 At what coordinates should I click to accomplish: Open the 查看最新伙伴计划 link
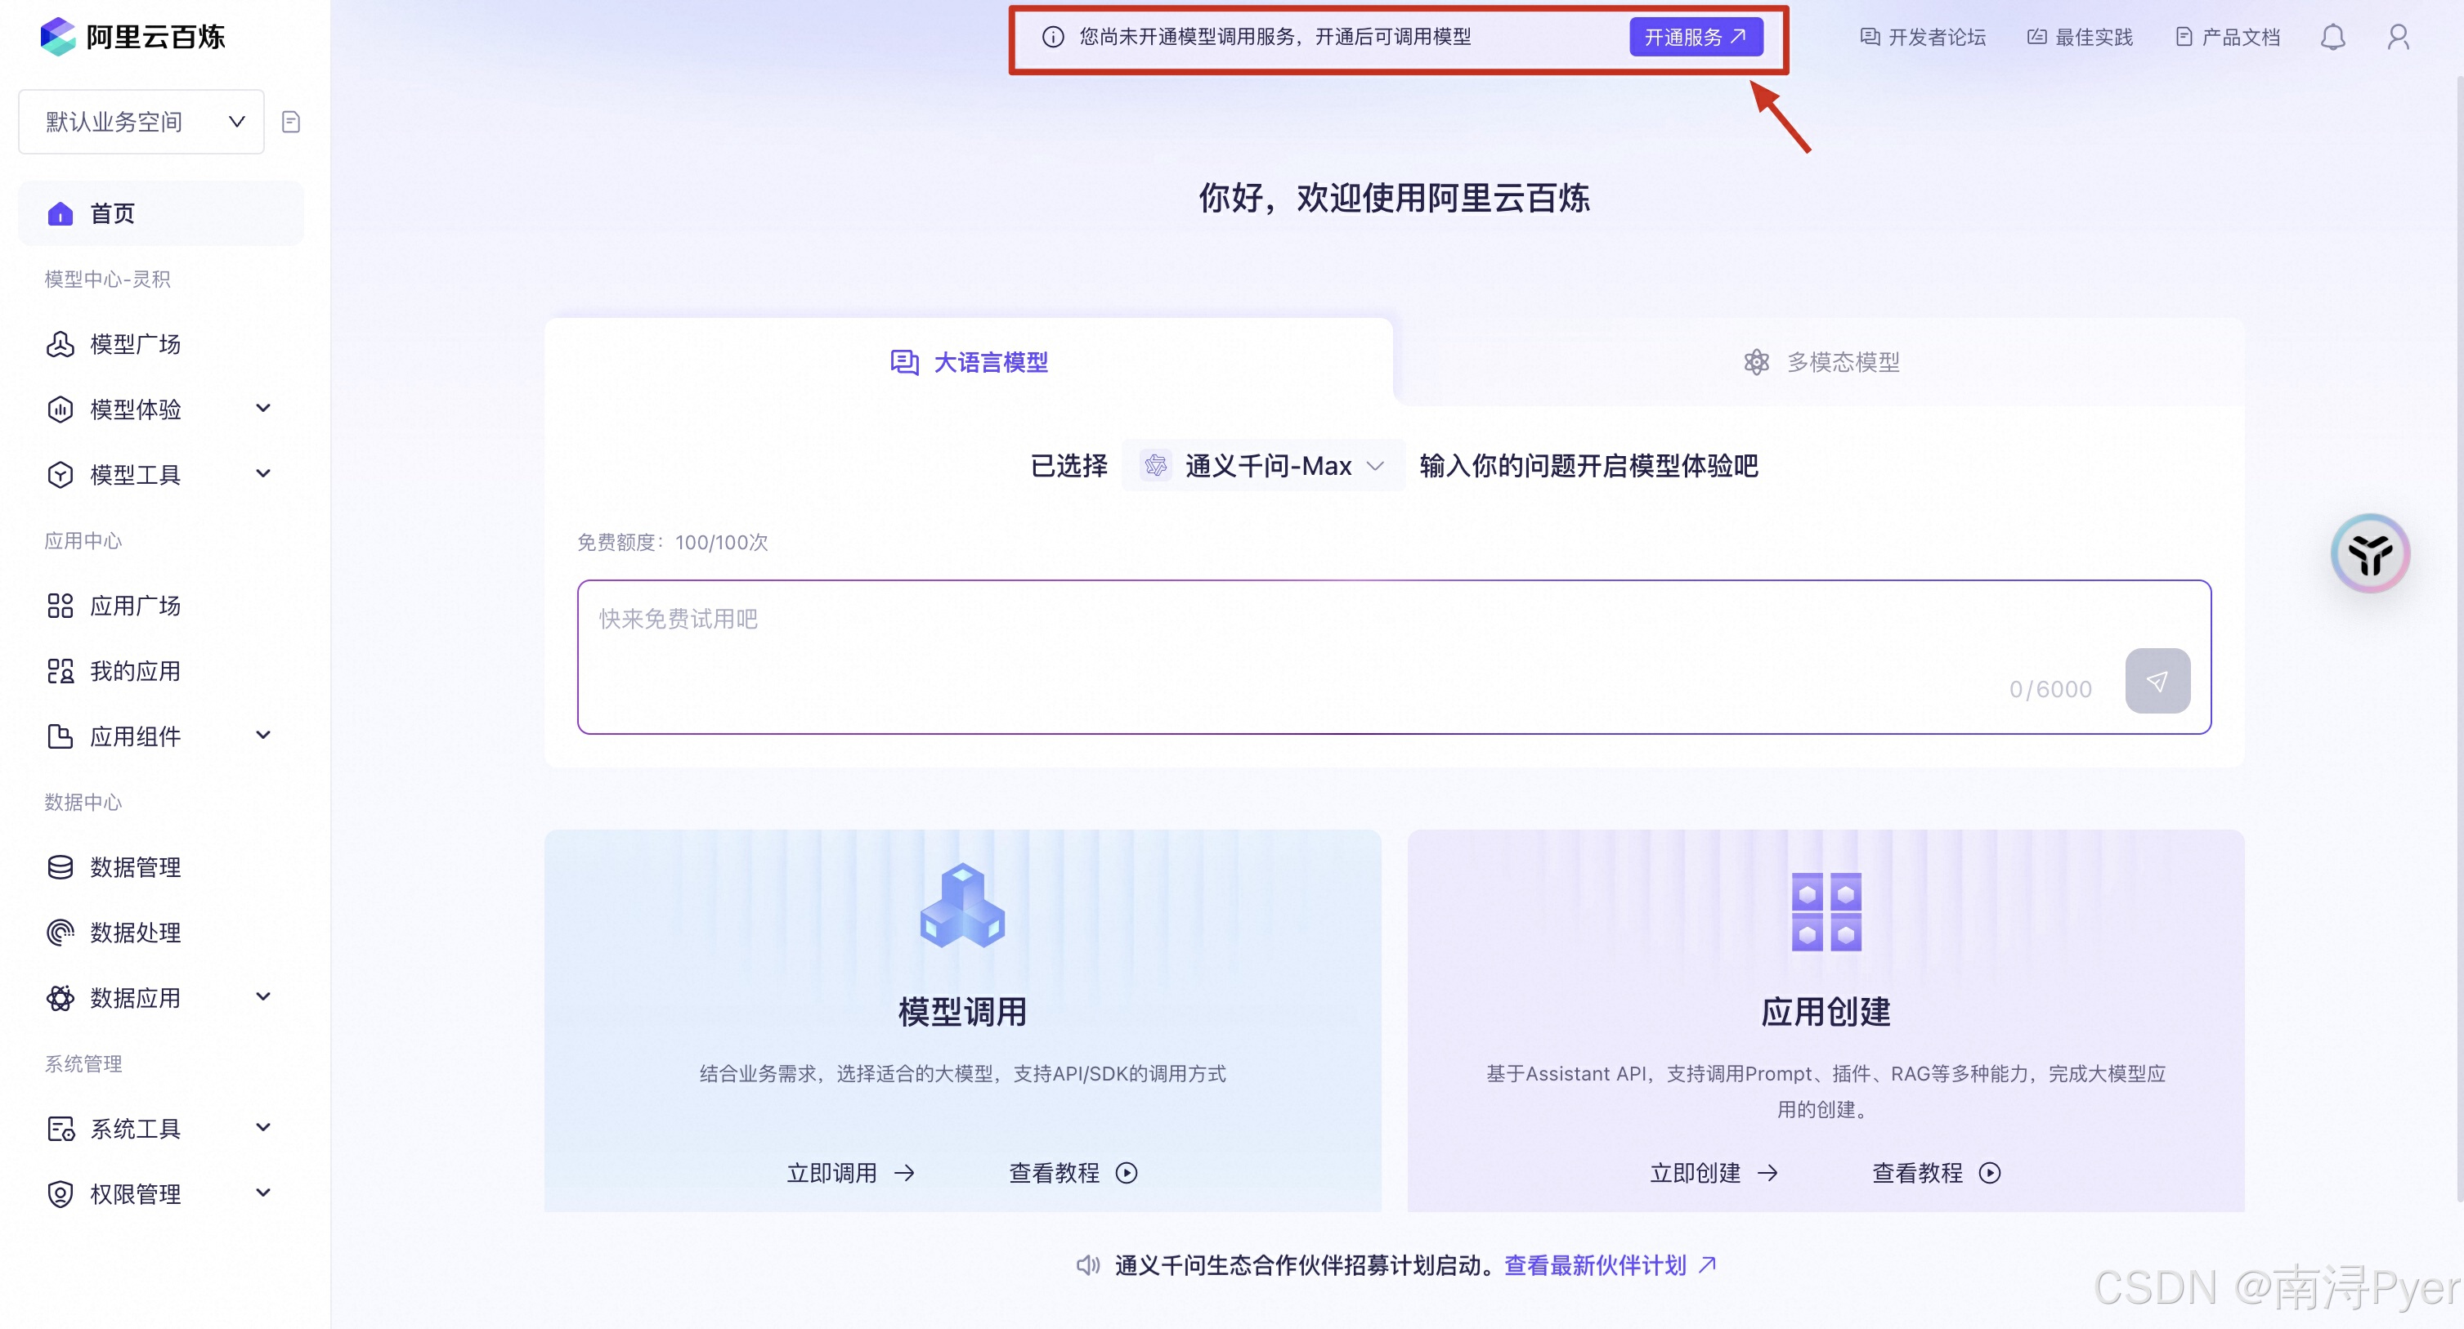pyautogui.click(x=1610, y=1265)
